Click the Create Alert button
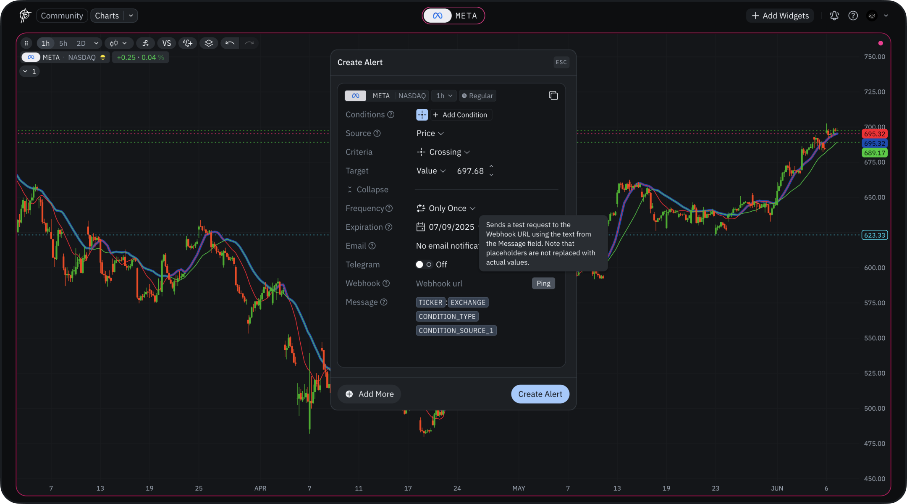907x504 pixels. (540, 394)
